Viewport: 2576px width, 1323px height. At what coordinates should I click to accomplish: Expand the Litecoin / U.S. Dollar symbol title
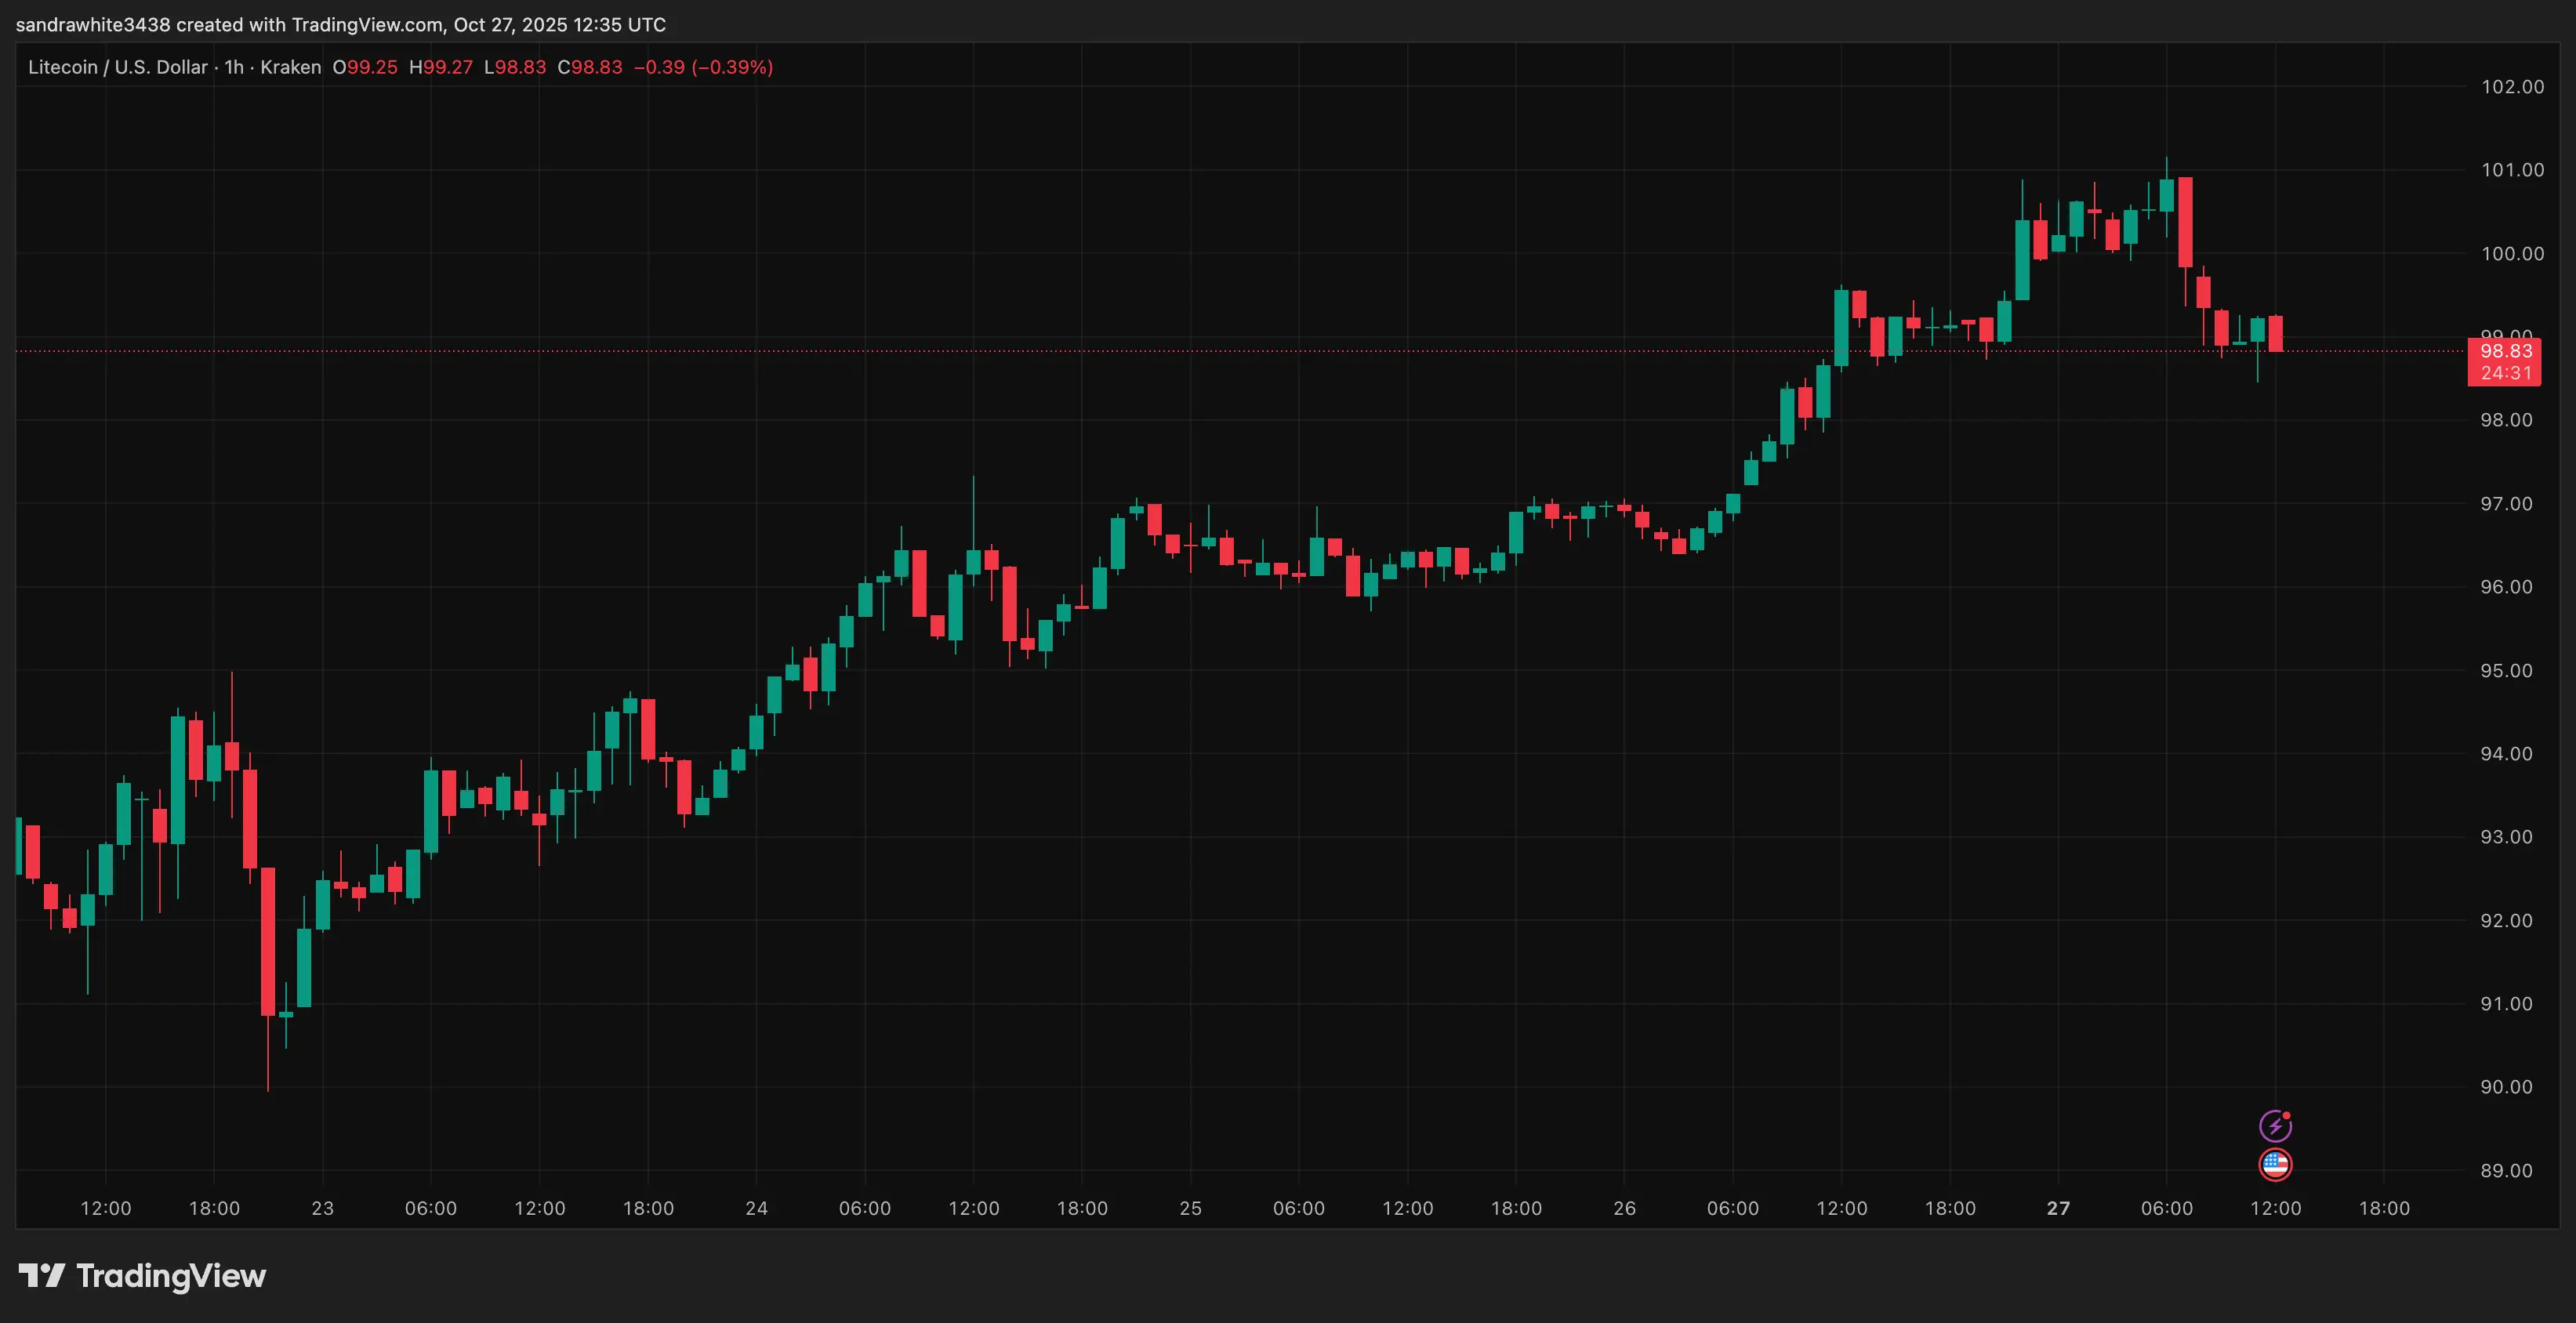(x=115, y=67)
